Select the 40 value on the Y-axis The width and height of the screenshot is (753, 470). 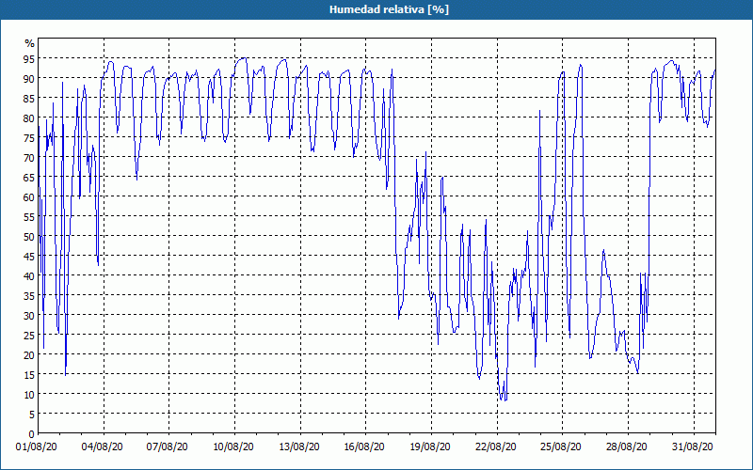coord(29,275)
